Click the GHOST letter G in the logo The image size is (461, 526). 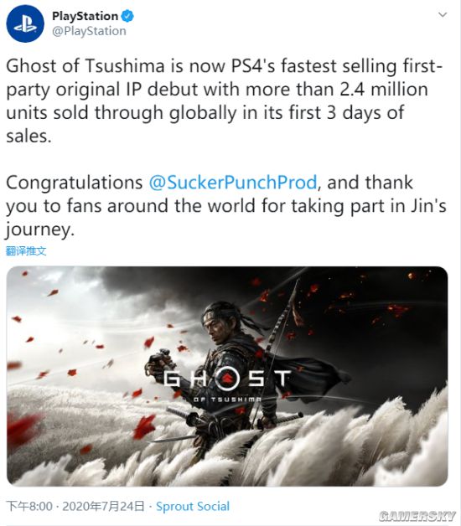174,379
